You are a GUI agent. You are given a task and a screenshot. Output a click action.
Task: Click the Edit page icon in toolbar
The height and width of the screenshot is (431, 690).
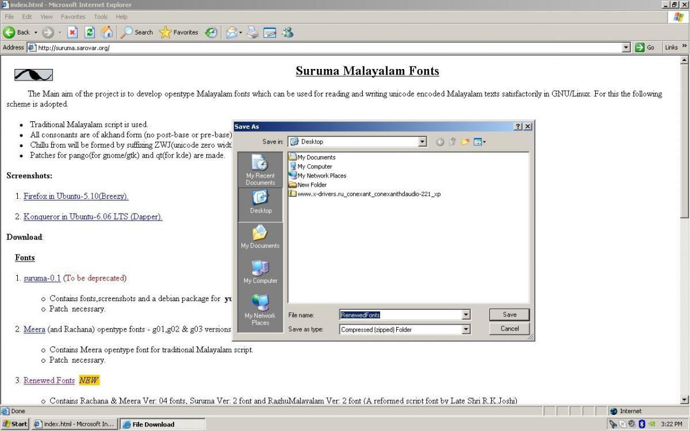270,32
